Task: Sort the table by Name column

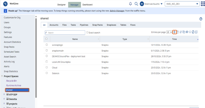Action: 75,39
